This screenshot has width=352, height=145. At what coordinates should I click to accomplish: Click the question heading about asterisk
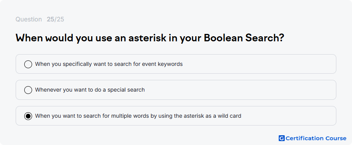click(x=150, y=38)
